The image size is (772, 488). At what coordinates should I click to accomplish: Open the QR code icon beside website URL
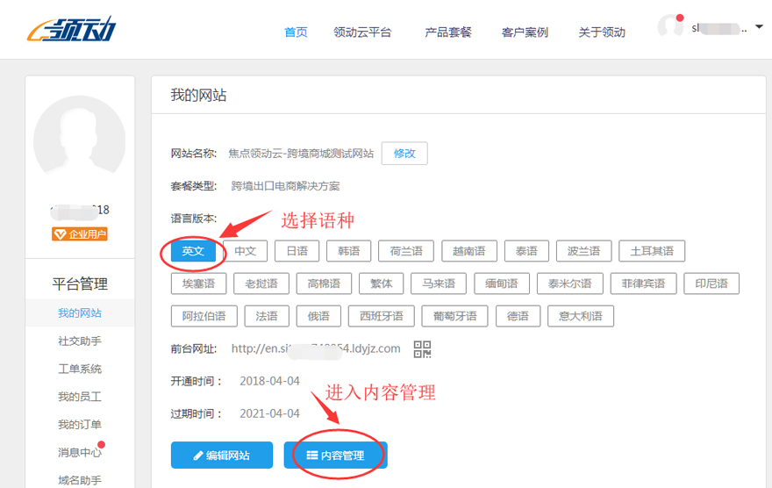pyautogui.click(x=423, y=349)
